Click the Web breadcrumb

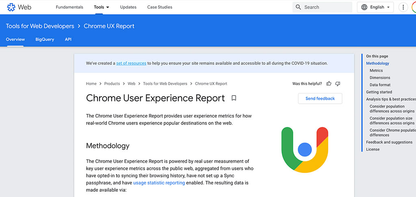coord(131,84)
